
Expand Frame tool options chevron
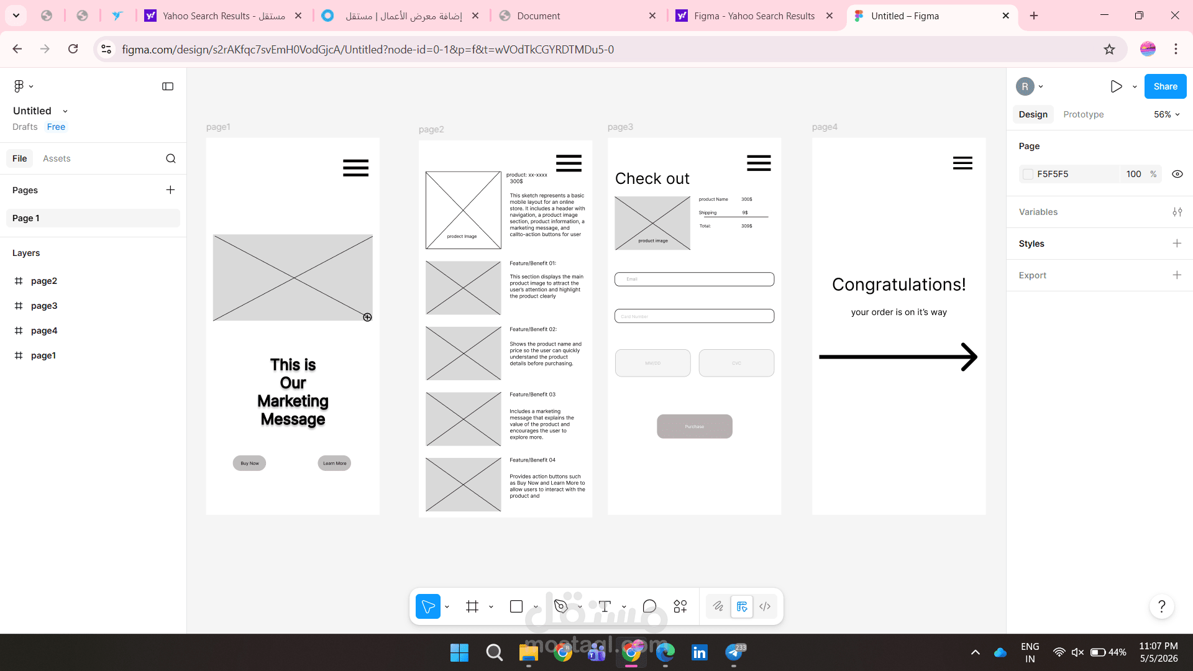coord(491,607)
